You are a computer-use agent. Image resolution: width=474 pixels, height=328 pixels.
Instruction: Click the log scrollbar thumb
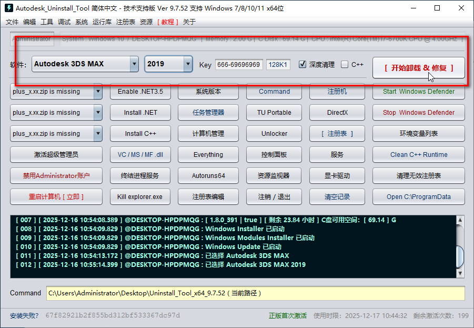tap(460, 257)
